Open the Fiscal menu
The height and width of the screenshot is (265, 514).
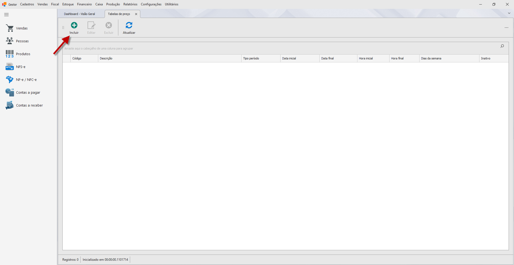click(55, 4)
